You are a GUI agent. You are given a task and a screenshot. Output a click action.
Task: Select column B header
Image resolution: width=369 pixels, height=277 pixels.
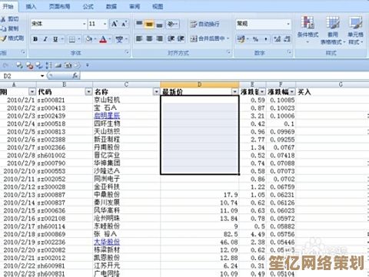[65, 84]
